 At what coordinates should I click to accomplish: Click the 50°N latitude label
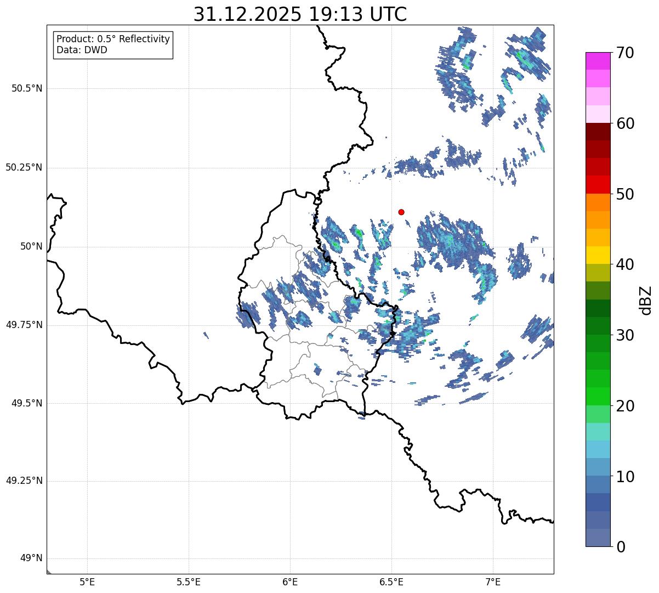tap(31, 246)
